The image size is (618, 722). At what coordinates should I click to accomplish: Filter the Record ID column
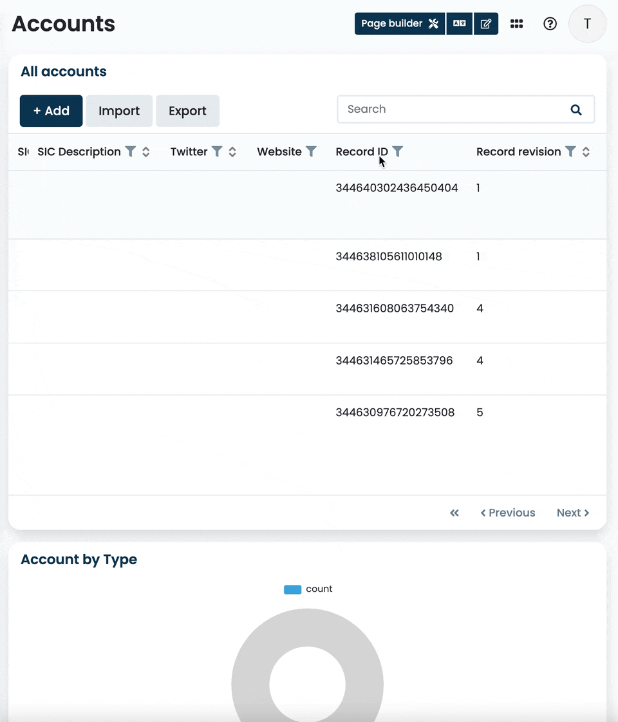(x=398, y=151)
